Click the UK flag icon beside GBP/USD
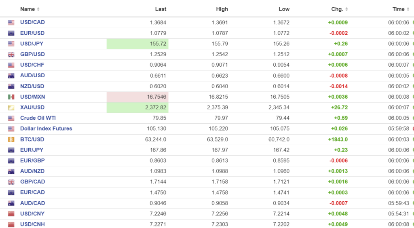Image resolution: width=414 pixels, height=228 pixels. click(11, 55)
